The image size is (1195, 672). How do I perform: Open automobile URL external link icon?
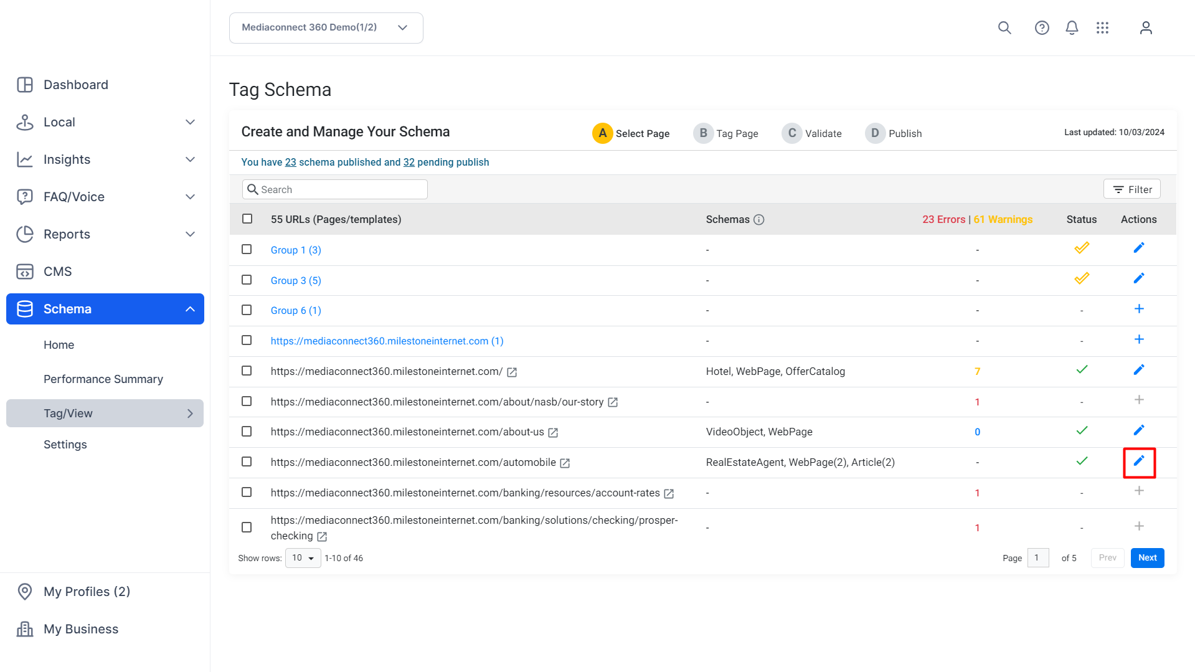[x=565, y=463]
